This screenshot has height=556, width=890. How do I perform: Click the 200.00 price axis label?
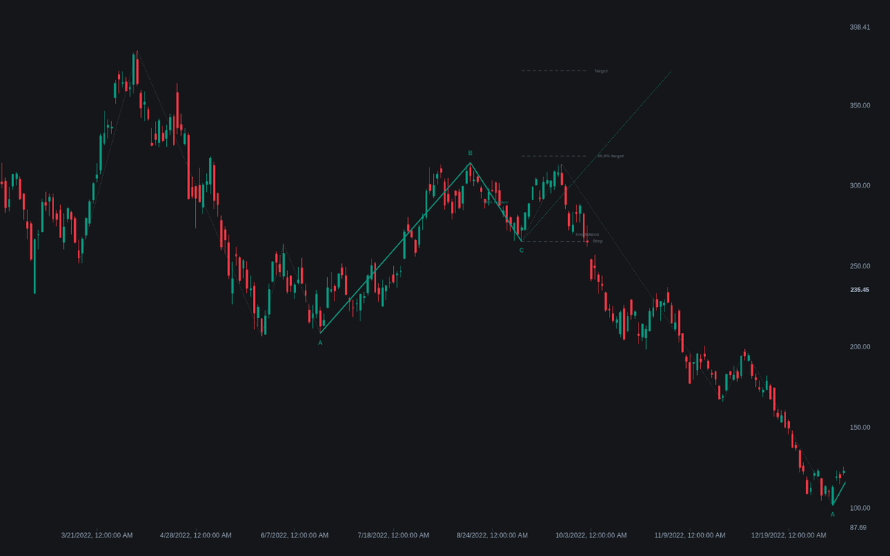(x=860, y=347)
